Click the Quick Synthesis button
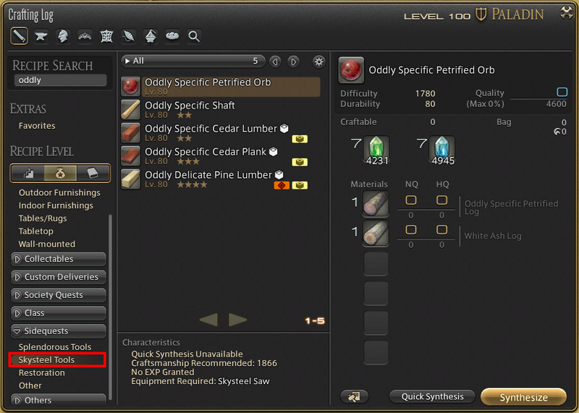This screenshot has width=579, height=413. pos(432,396)
